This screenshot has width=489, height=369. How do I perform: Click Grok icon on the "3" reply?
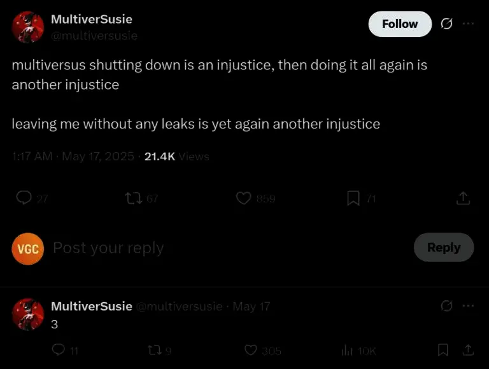tap(446, 306)
